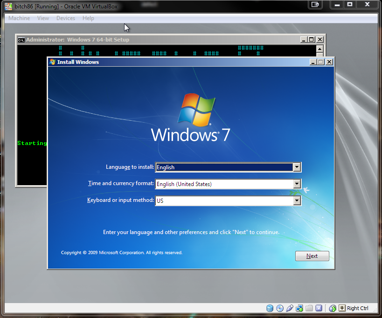Click the Setup console scroll up arrow
This screenshot has height=318, width=382.
[x=319, y=49]
